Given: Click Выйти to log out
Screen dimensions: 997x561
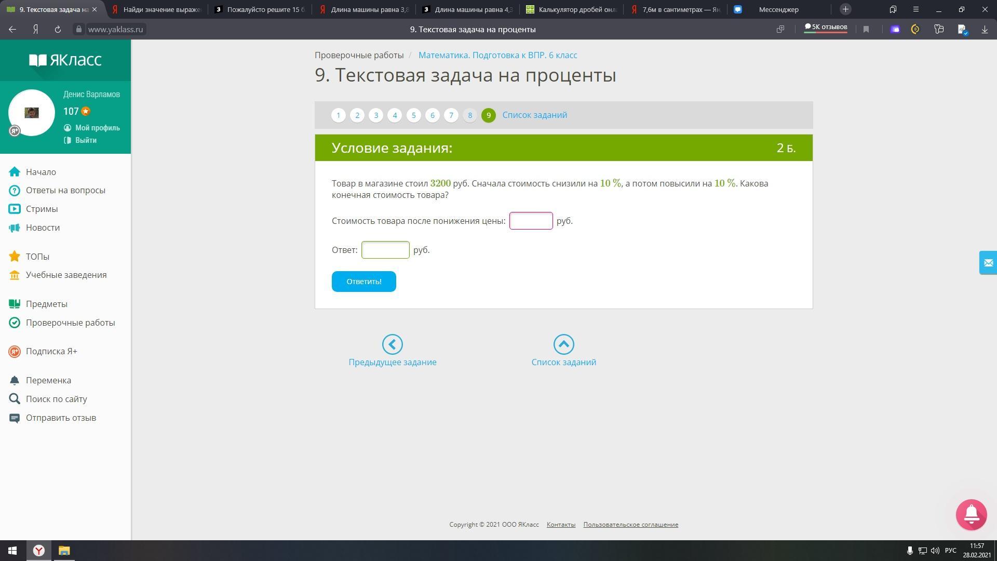Looking at the screenshot, I should click(x=80, y=140).
